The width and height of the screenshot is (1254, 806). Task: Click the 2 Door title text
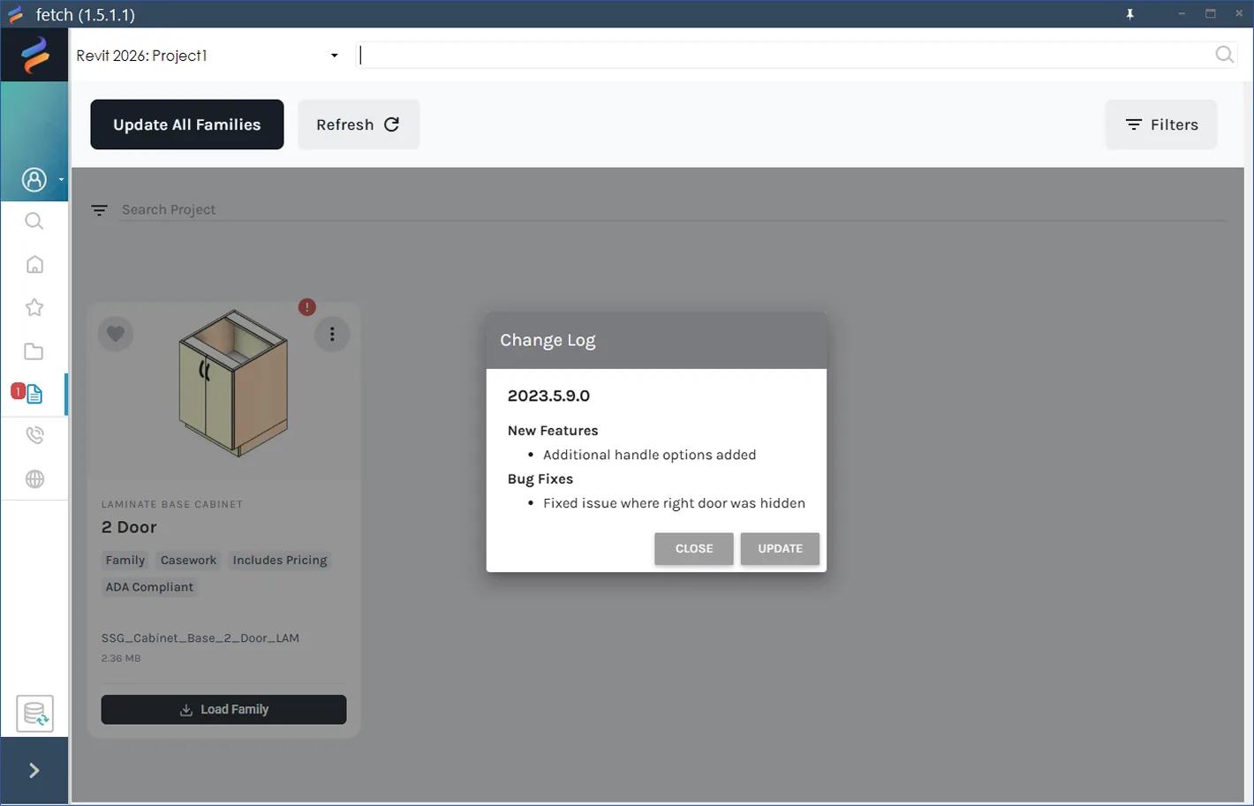(129, 527)
